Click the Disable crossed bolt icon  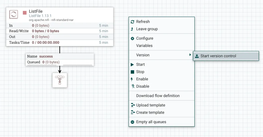[x=133, y=86]
